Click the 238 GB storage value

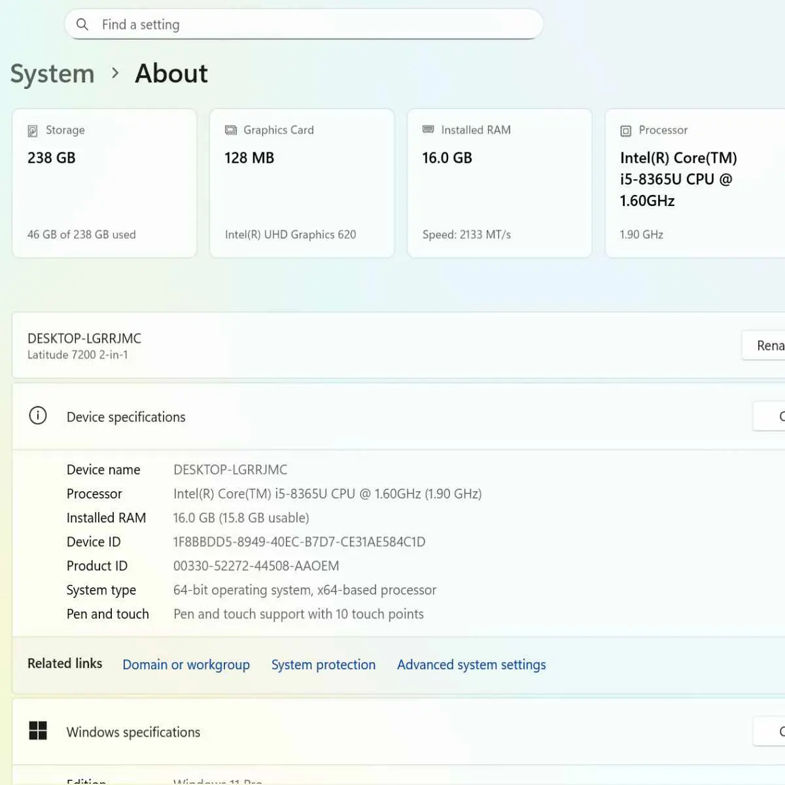[52, 158]
